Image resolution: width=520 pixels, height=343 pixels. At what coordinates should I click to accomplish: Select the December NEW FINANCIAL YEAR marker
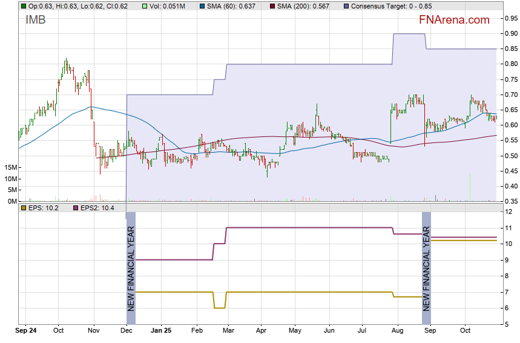click(x=130, y=262)
